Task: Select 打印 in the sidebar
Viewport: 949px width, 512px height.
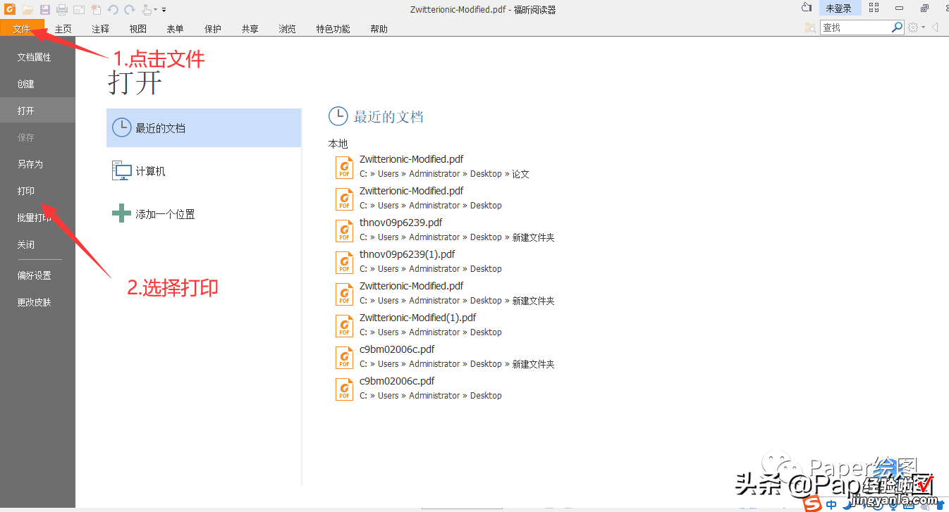Action: point(37,191)
